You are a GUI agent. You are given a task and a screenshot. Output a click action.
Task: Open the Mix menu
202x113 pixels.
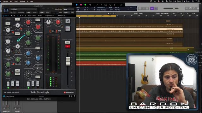[x=11, y=1]
